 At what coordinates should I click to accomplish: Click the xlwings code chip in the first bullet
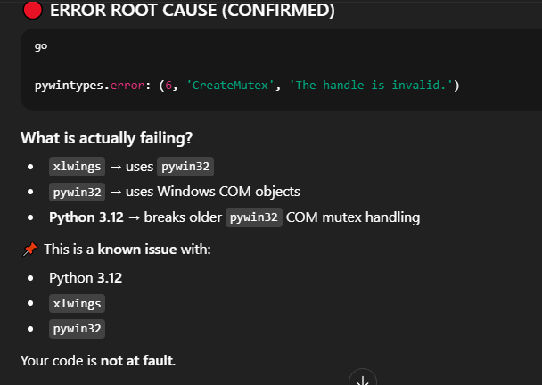(77, 167)
